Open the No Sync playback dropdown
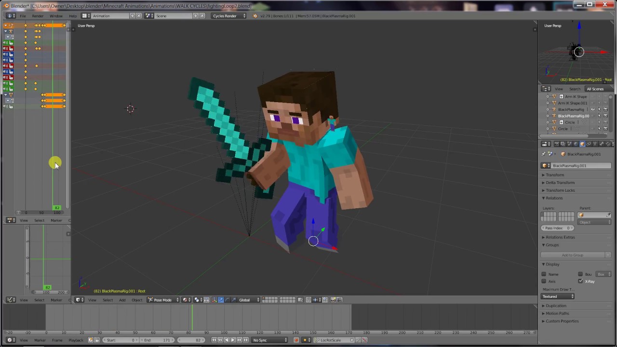The height and width of the screenshot is (347, 617). [269, 340]
